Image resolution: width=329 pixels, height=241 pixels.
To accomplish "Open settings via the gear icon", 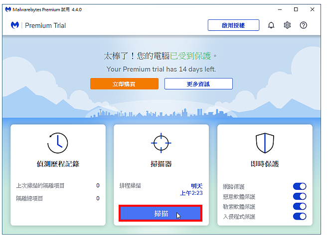I will (x=287, y=25).
